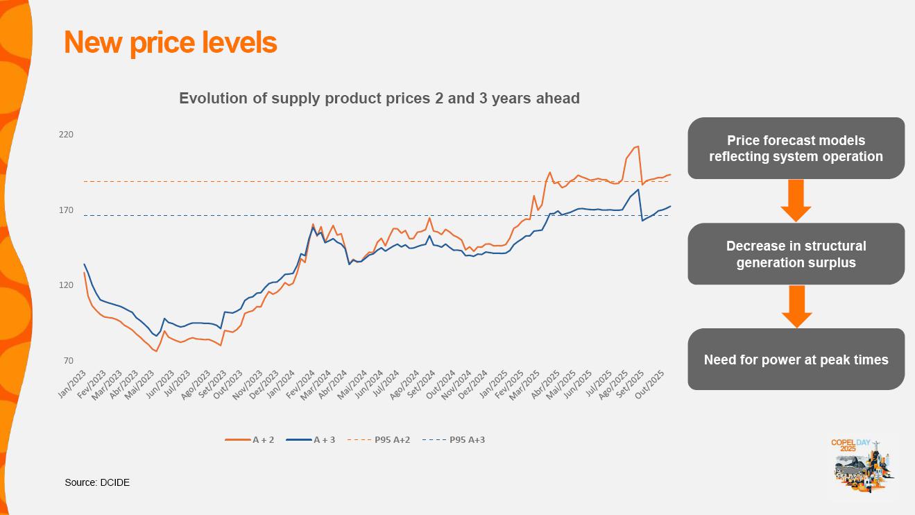Click the Price forecast models box
The image size is (915, 515).
click(796, 149)
